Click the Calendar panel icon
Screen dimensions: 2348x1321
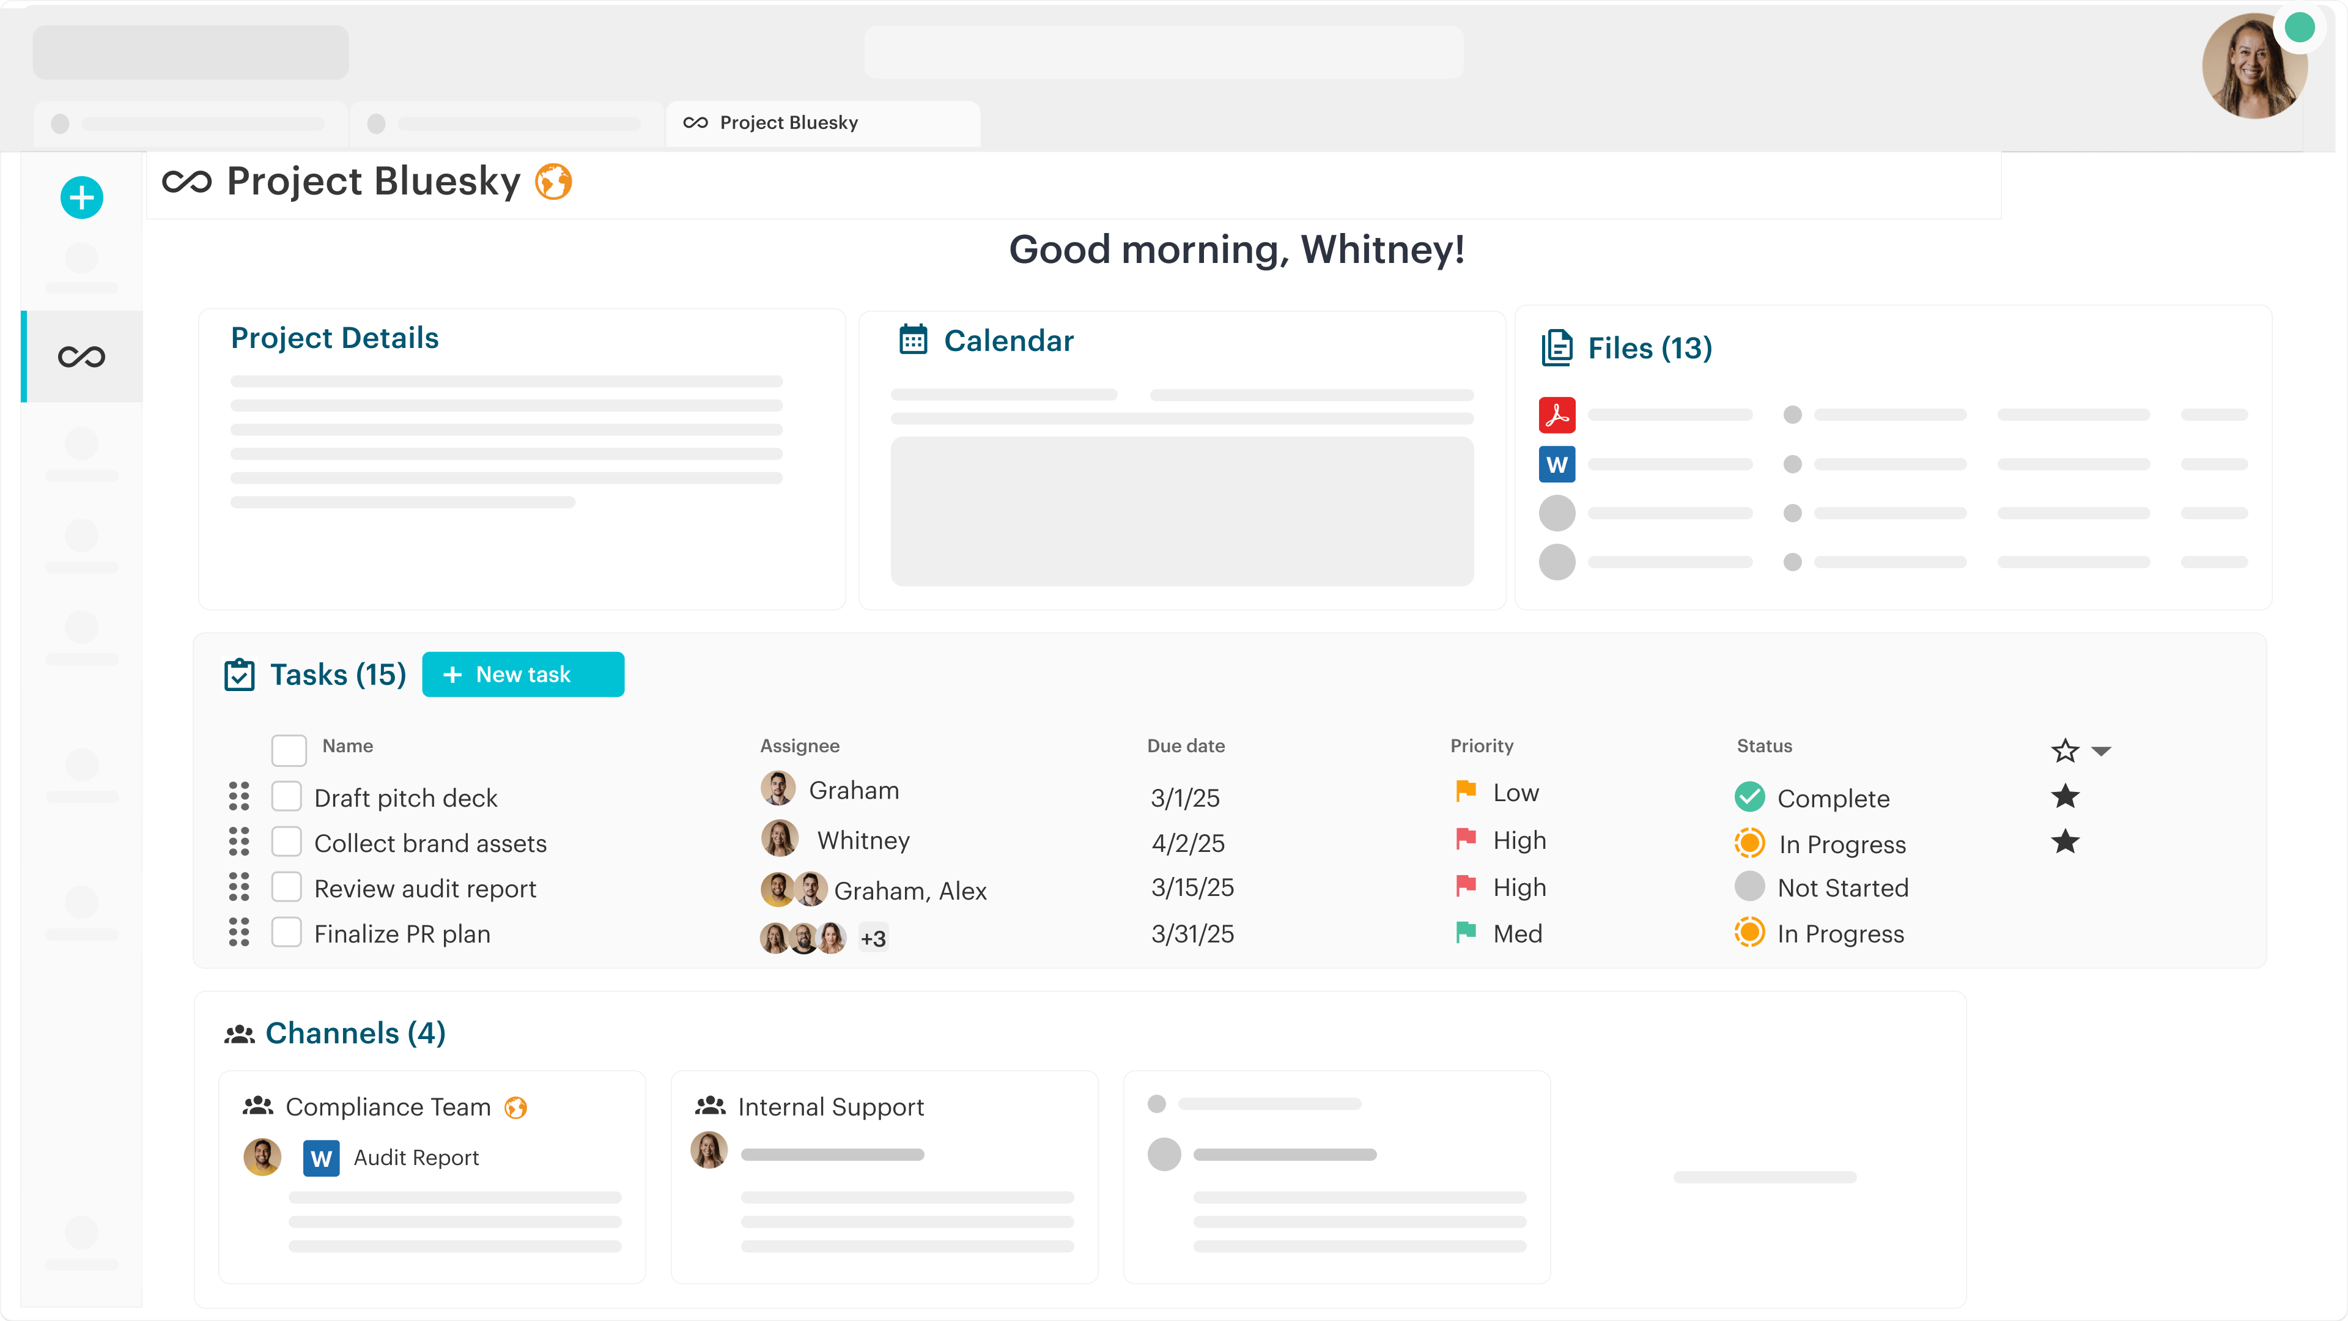[912, 340]
